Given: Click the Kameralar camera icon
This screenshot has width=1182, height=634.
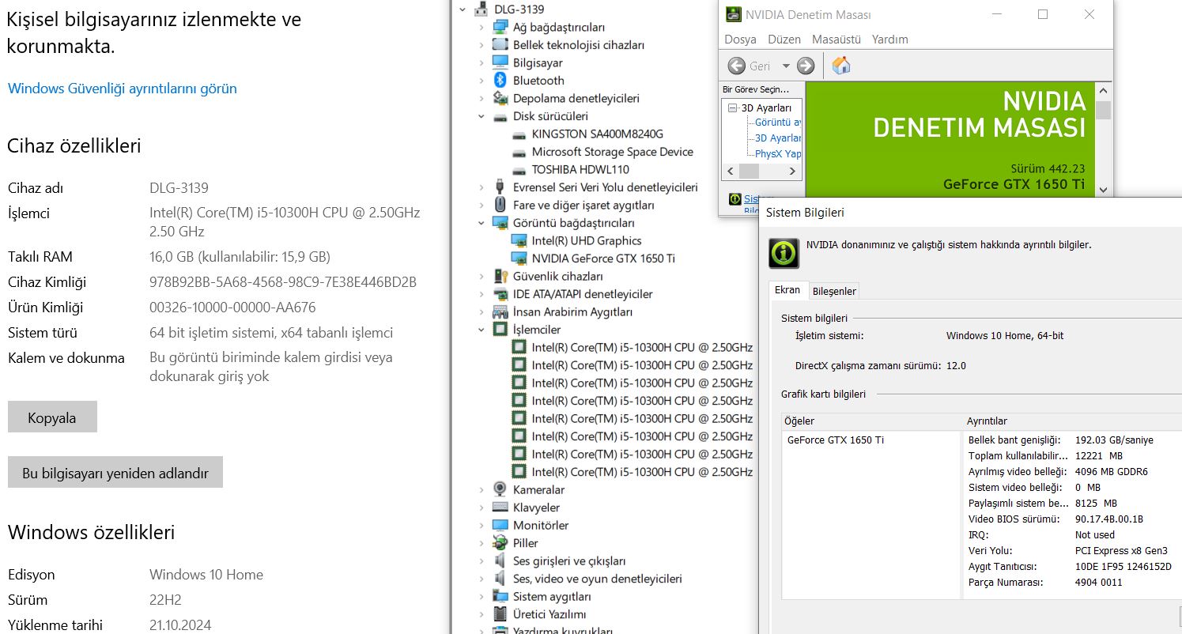Looking at the screenshot, I should pyautogui.click(x=500, y=489).
